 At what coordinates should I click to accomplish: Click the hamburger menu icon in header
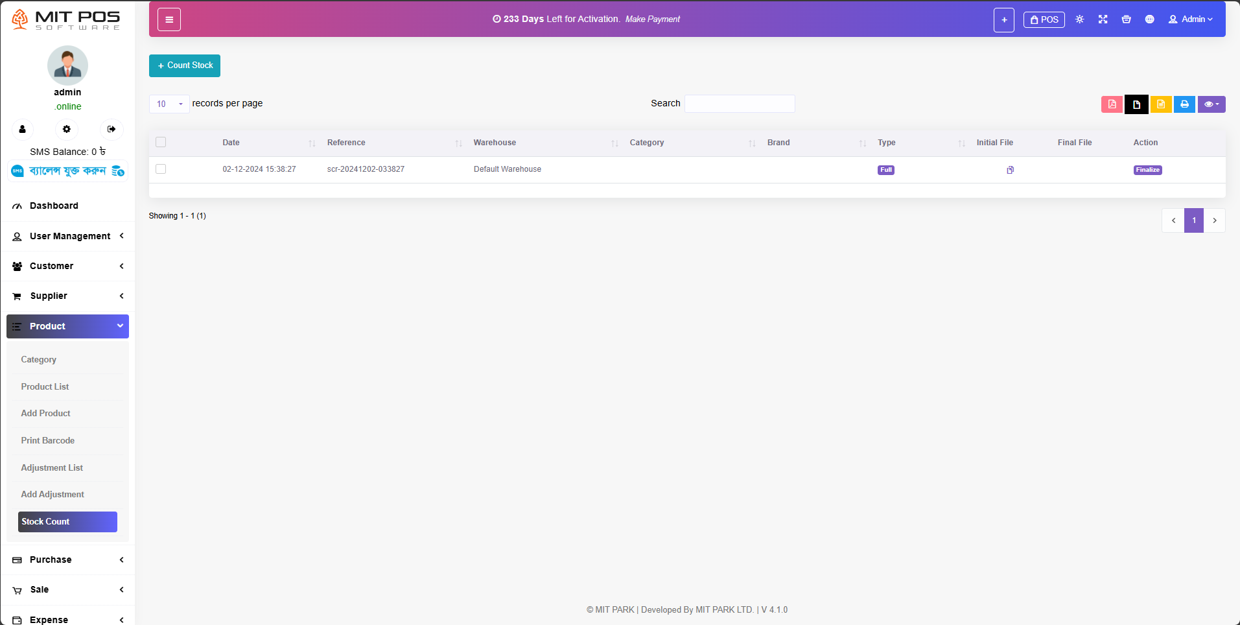169,19
